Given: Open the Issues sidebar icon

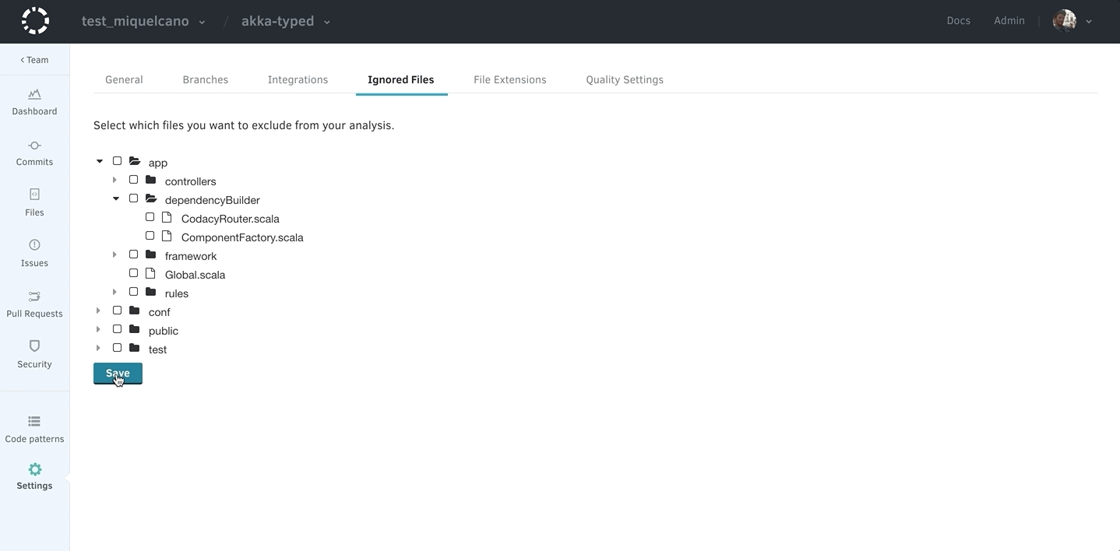Looking at the screenshot, I should pos(34,245).
